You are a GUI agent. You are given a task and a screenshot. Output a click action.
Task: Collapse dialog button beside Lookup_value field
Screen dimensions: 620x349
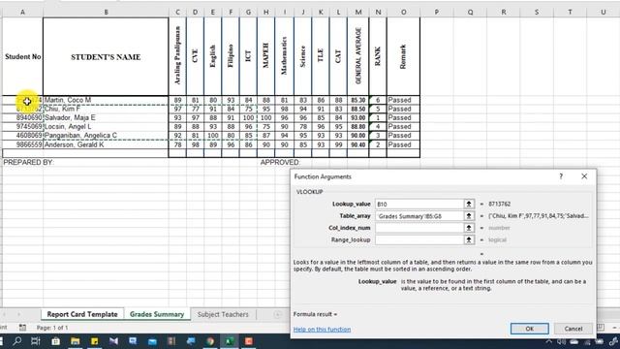469,205
